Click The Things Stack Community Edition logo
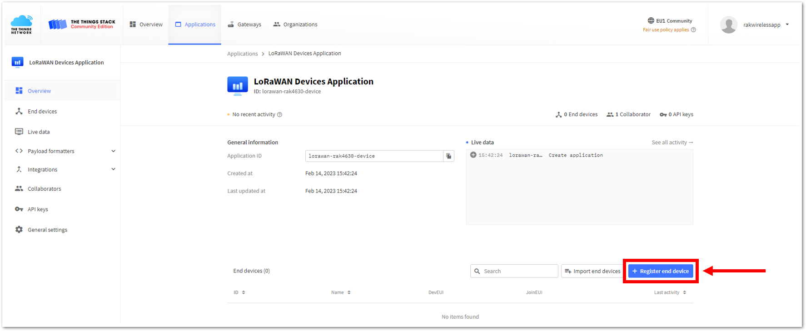806x331 pixels. 82,25
